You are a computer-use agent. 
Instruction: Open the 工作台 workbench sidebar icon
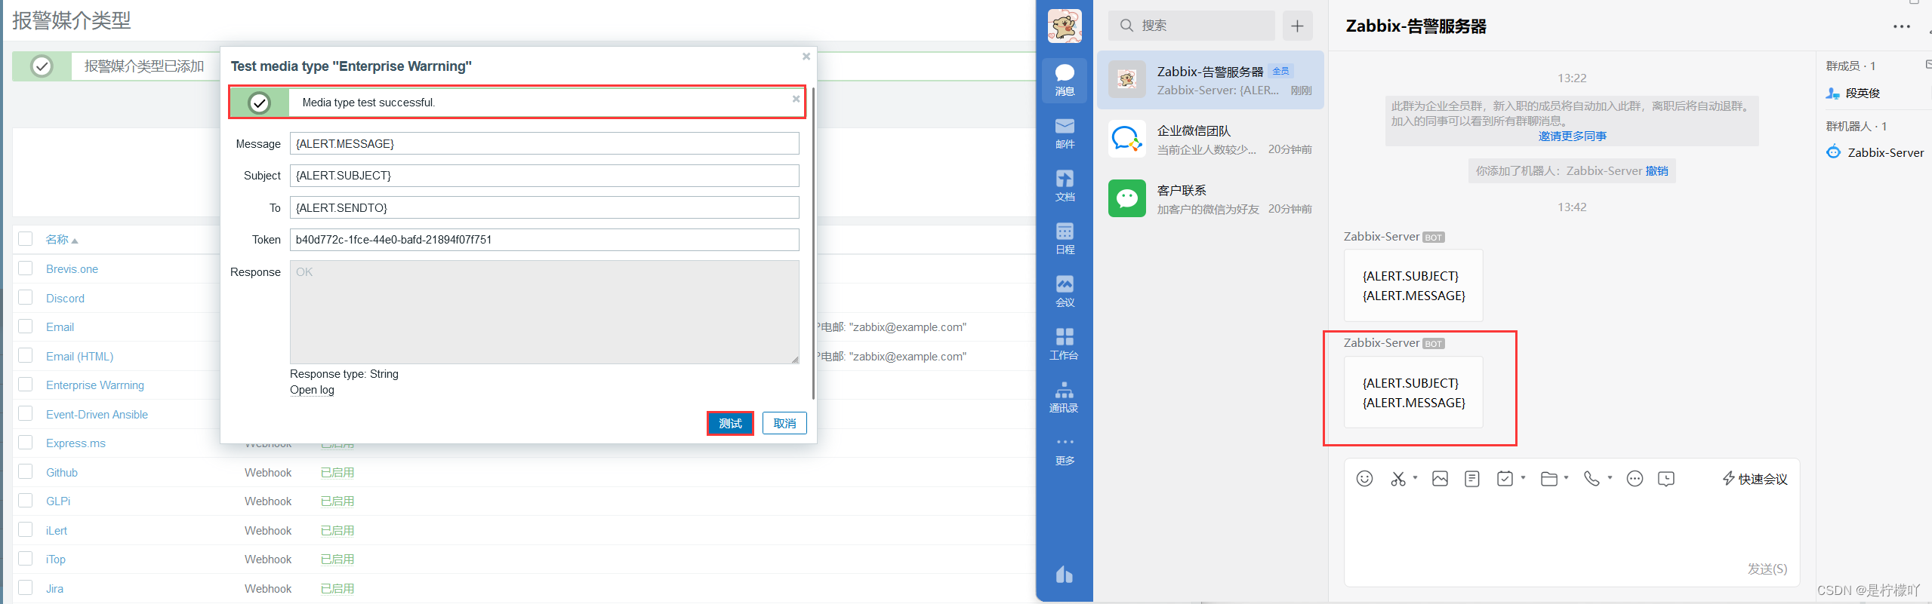point(1065,344)
